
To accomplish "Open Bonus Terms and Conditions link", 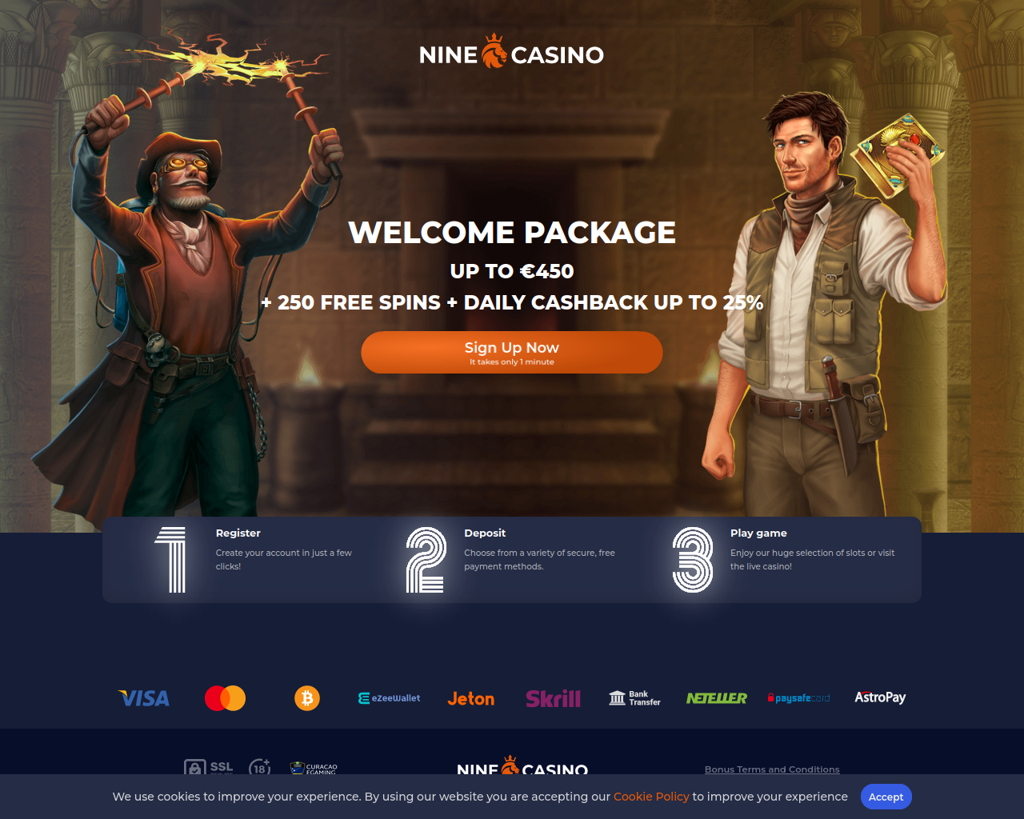I will coord(772,769).
